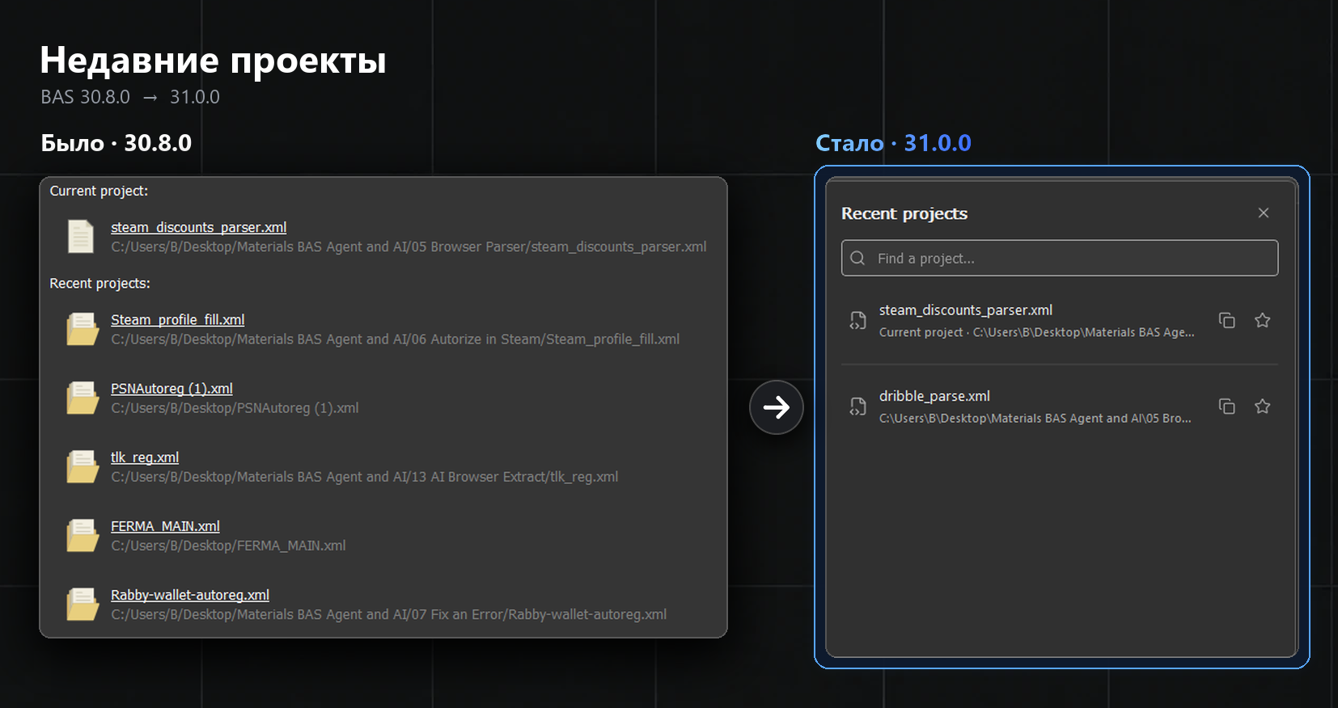Image resolution: width=1338 pixels, height=708 pixels.
Task: Close the Recent projects dialog
Action: 1264,213
